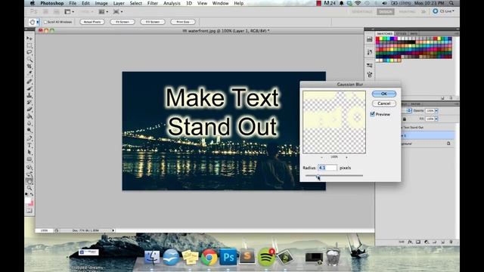Open the Arrange Documents dropdown
Viewport: 484px width, 272px height.
click(103, 12)
